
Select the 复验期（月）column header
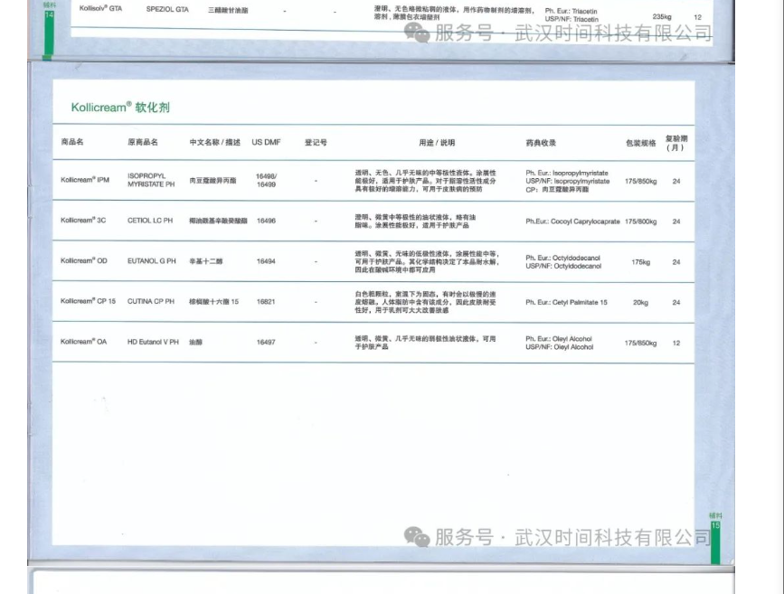point(676,143)
